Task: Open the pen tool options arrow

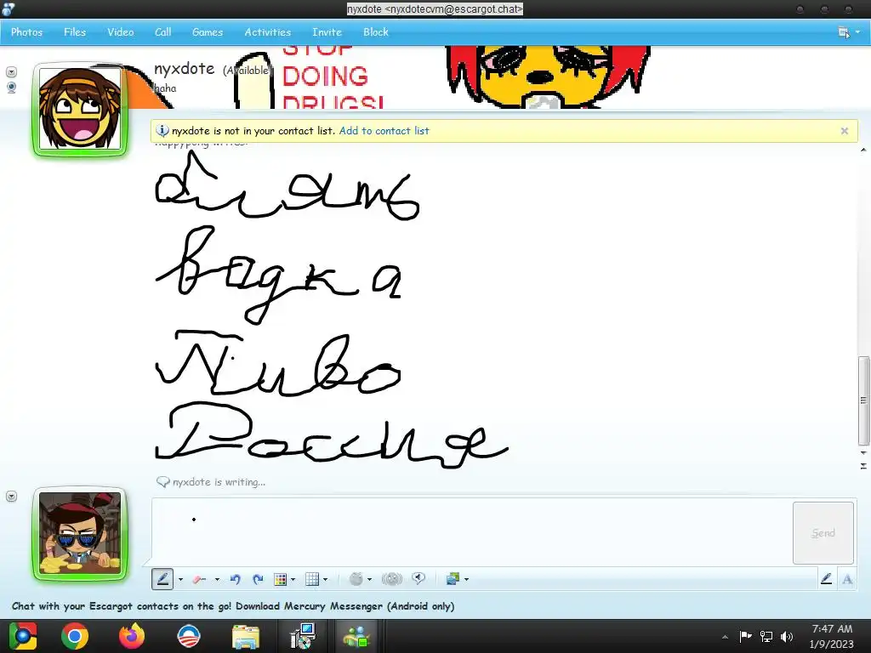Action: point(180,580)
